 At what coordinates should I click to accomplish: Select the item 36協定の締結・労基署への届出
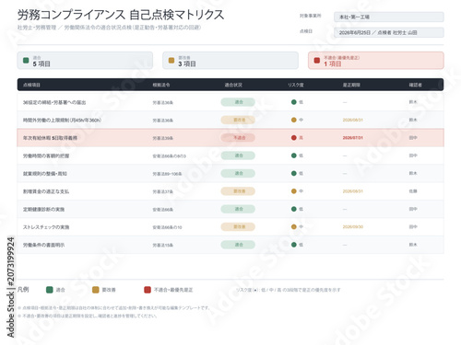click(x=54, y=102)
